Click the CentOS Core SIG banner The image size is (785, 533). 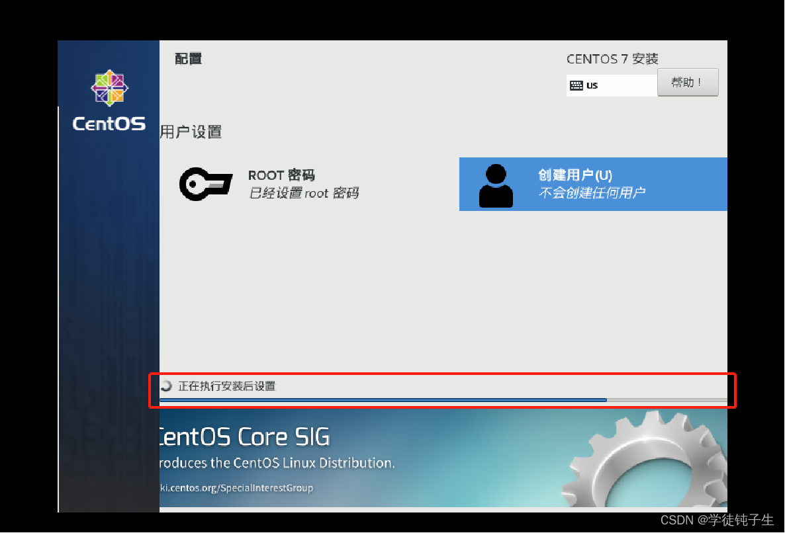click(443, 458)
